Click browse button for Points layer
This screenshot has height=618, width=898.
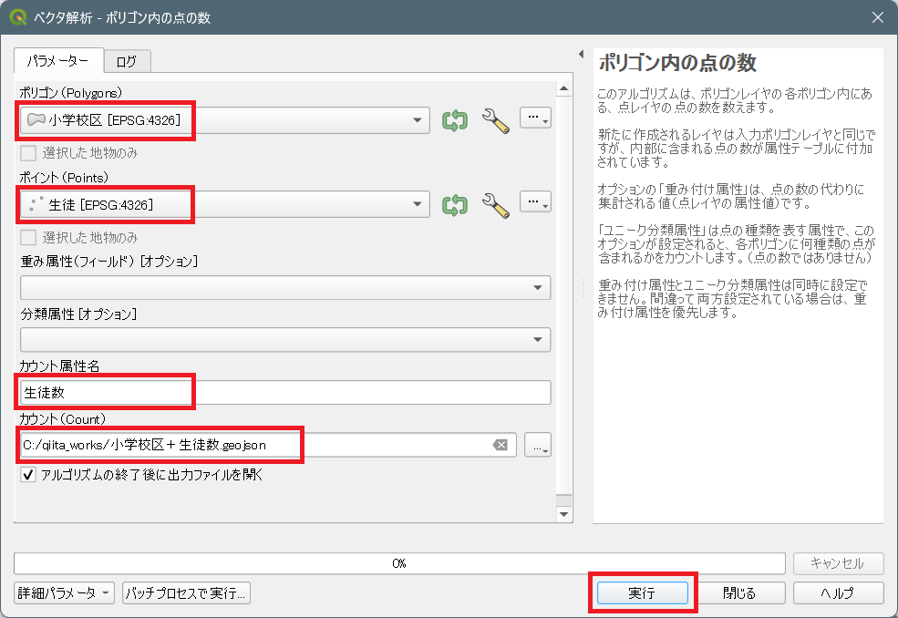pyautogui.click(x=535, y=201)
